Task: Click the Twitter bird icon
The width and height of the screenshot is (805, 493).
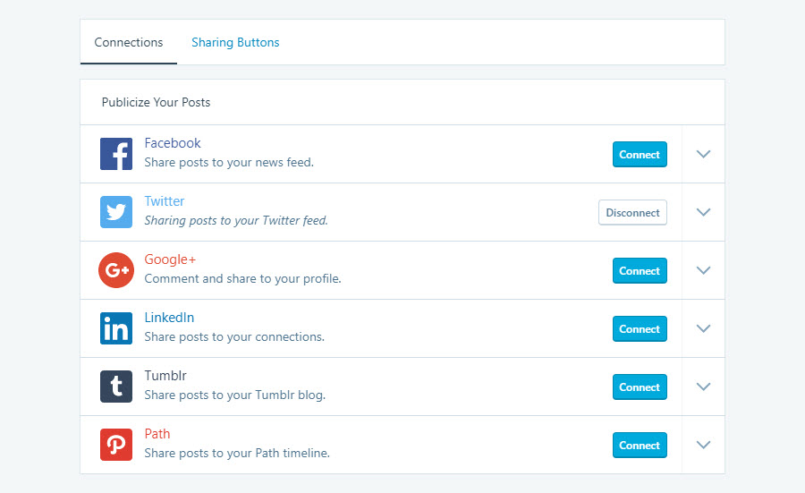Action: (x=116, y=211)
